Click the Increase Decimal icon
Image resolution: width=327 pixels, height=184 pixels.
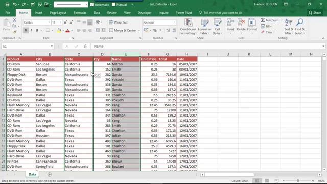click(x=168, y=30)
